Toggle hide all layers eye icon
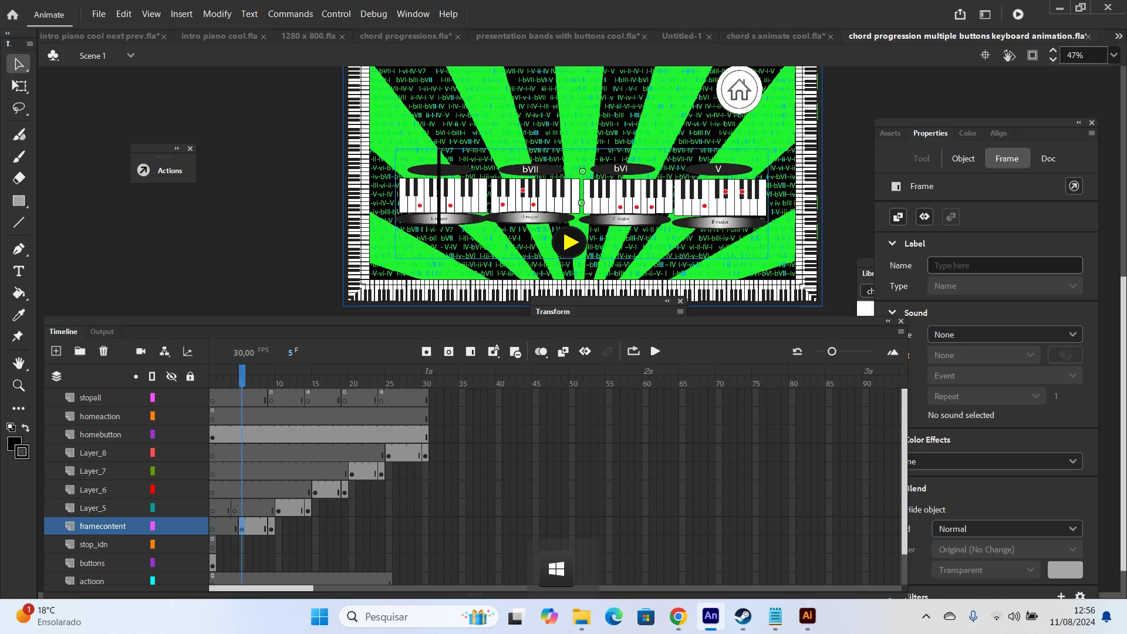Viewport: 1127px width, 634px height. (171, 376)
